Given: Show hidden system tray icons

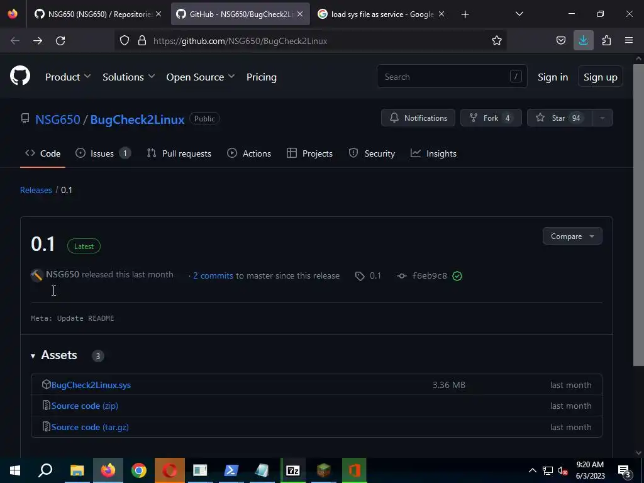Looking at the screenshot, I should (532, 470).
